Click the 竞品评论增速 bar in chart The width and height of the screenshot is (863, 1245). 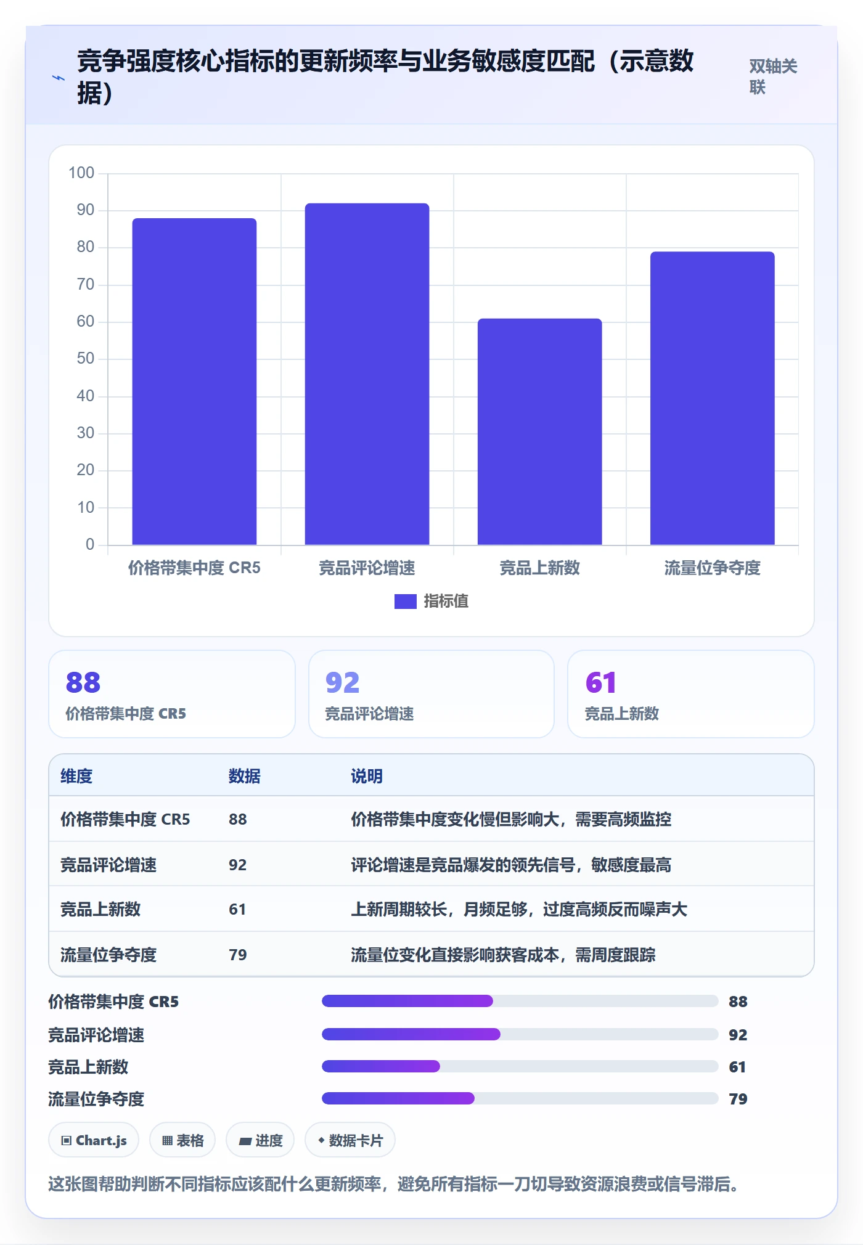367,373
